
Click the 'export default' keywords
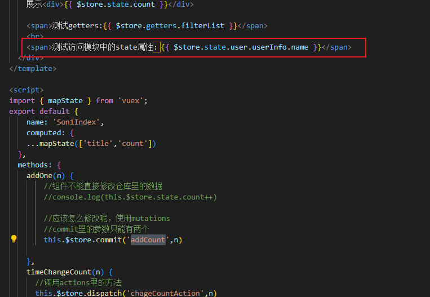click(x=39, y=112)
